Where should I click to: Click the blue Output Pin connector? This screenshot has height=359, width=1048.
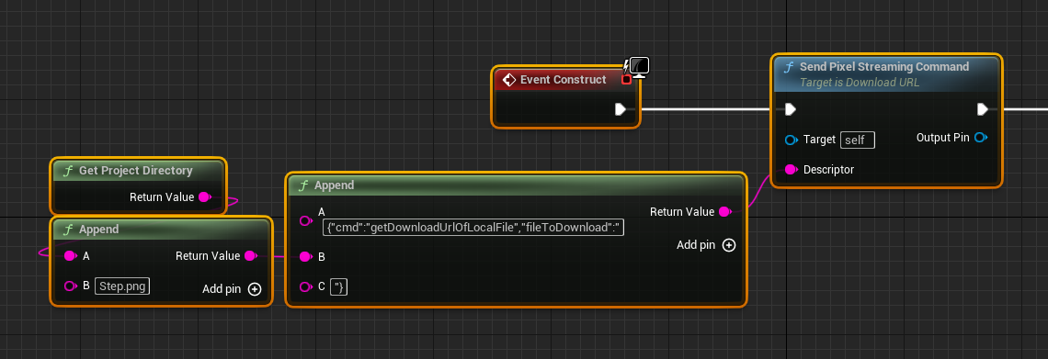[x=981, y=138]
